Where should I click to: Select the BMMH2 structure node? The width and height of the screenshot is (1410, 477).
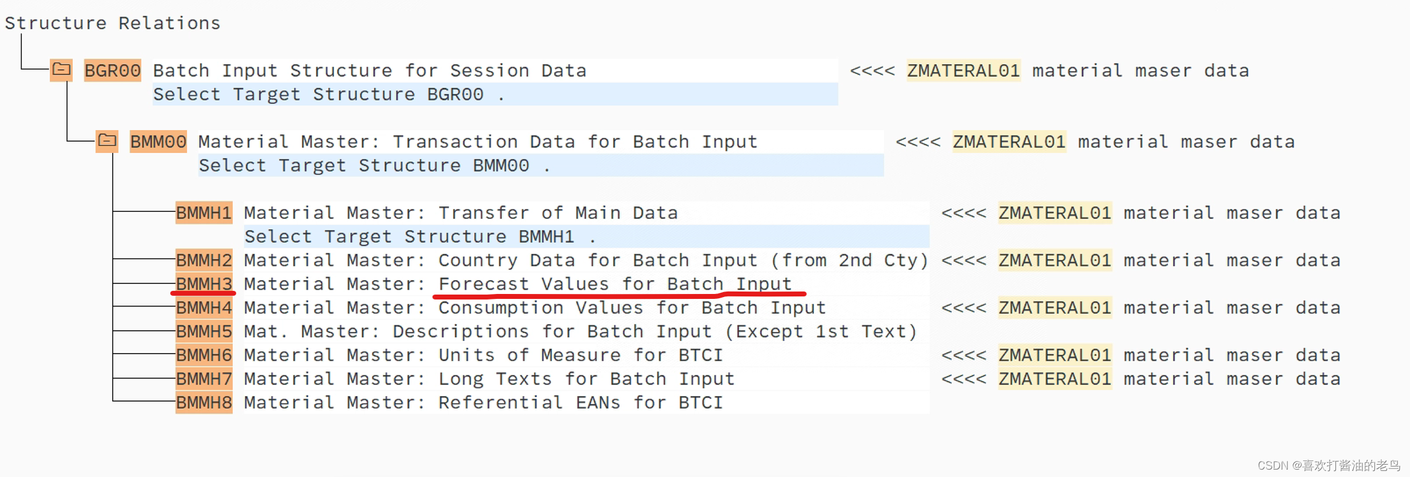pyautogui.click(x=204, y=260)
